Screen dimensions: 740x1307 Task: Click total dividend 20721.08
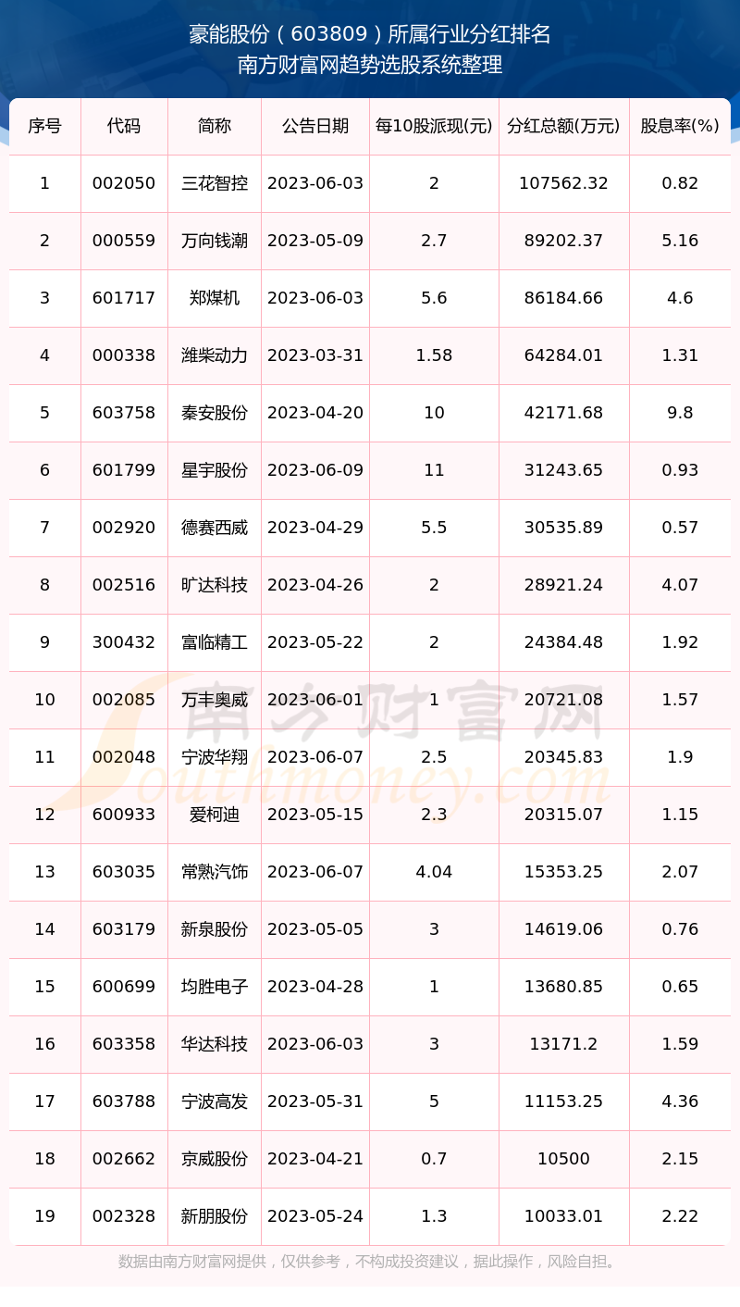coord(563,700)
